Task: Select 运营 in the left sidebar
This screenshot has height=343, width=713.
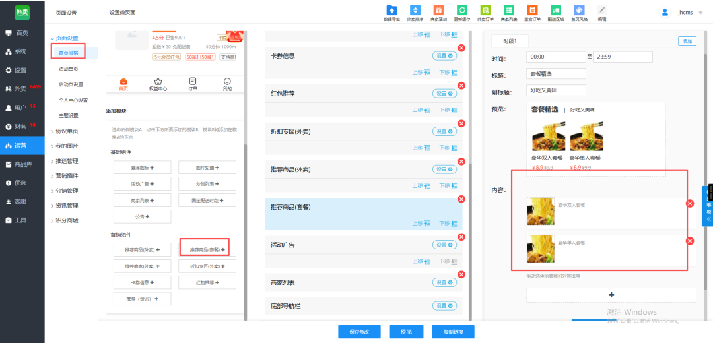Action: (22, 146)
